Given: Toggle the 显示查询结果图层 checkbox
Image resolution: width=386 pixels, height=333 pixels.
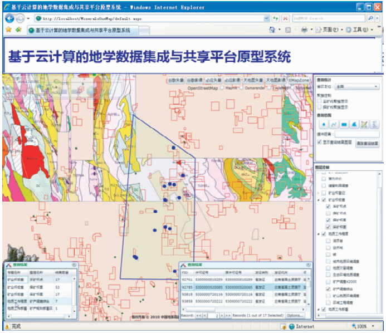Looking at the screenshot, I should 319,143.
